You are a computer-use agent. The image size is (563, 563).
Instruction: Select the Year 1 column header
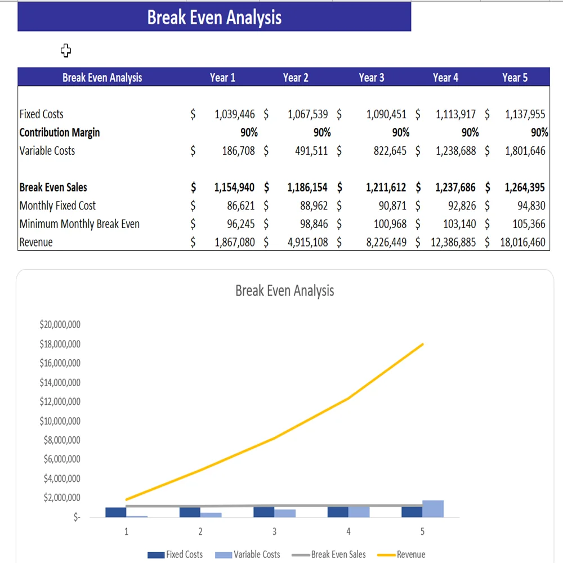(x=222, y=78)
